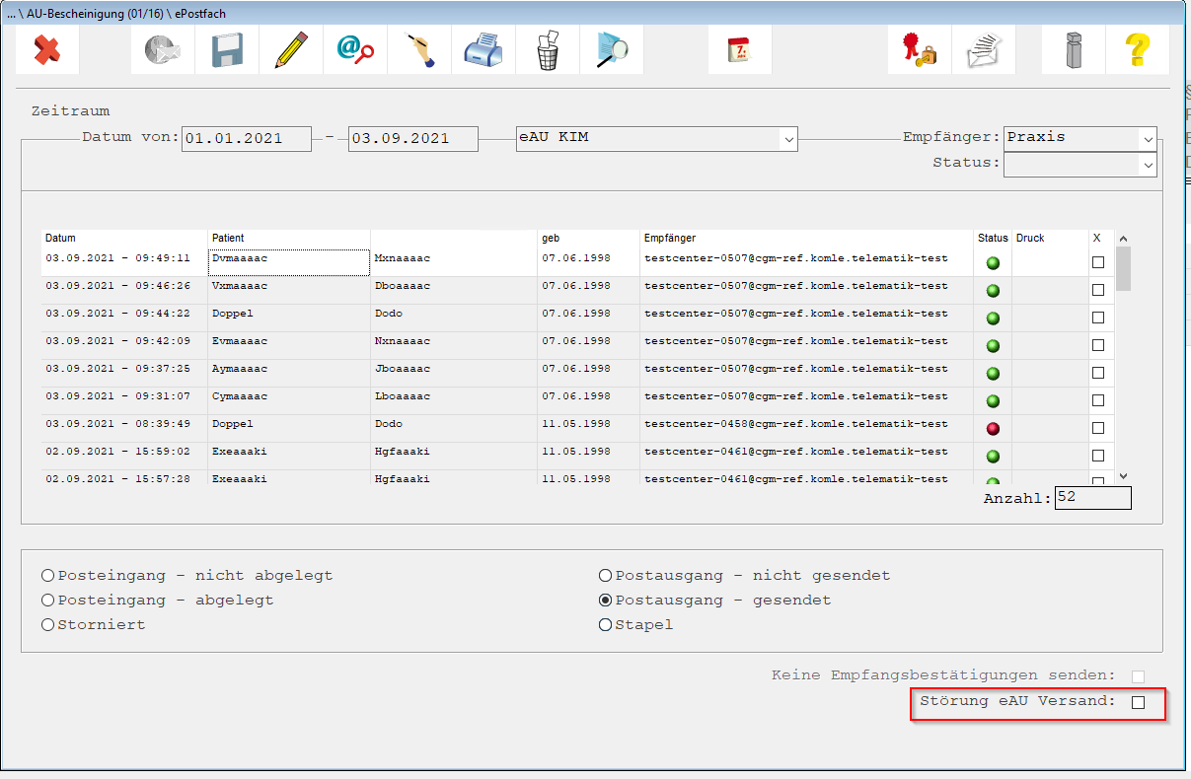The height and width of the screenshot is (779, 1191).
Task: Check the X box for the 09:42:09 entry
Action: tap(1098, 346)
